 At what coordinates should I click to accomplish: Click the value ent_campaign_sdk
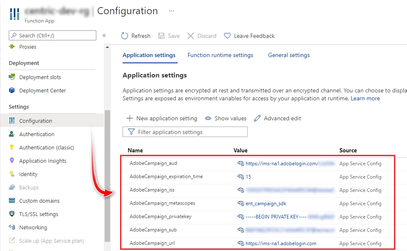[x=266, y=203]
